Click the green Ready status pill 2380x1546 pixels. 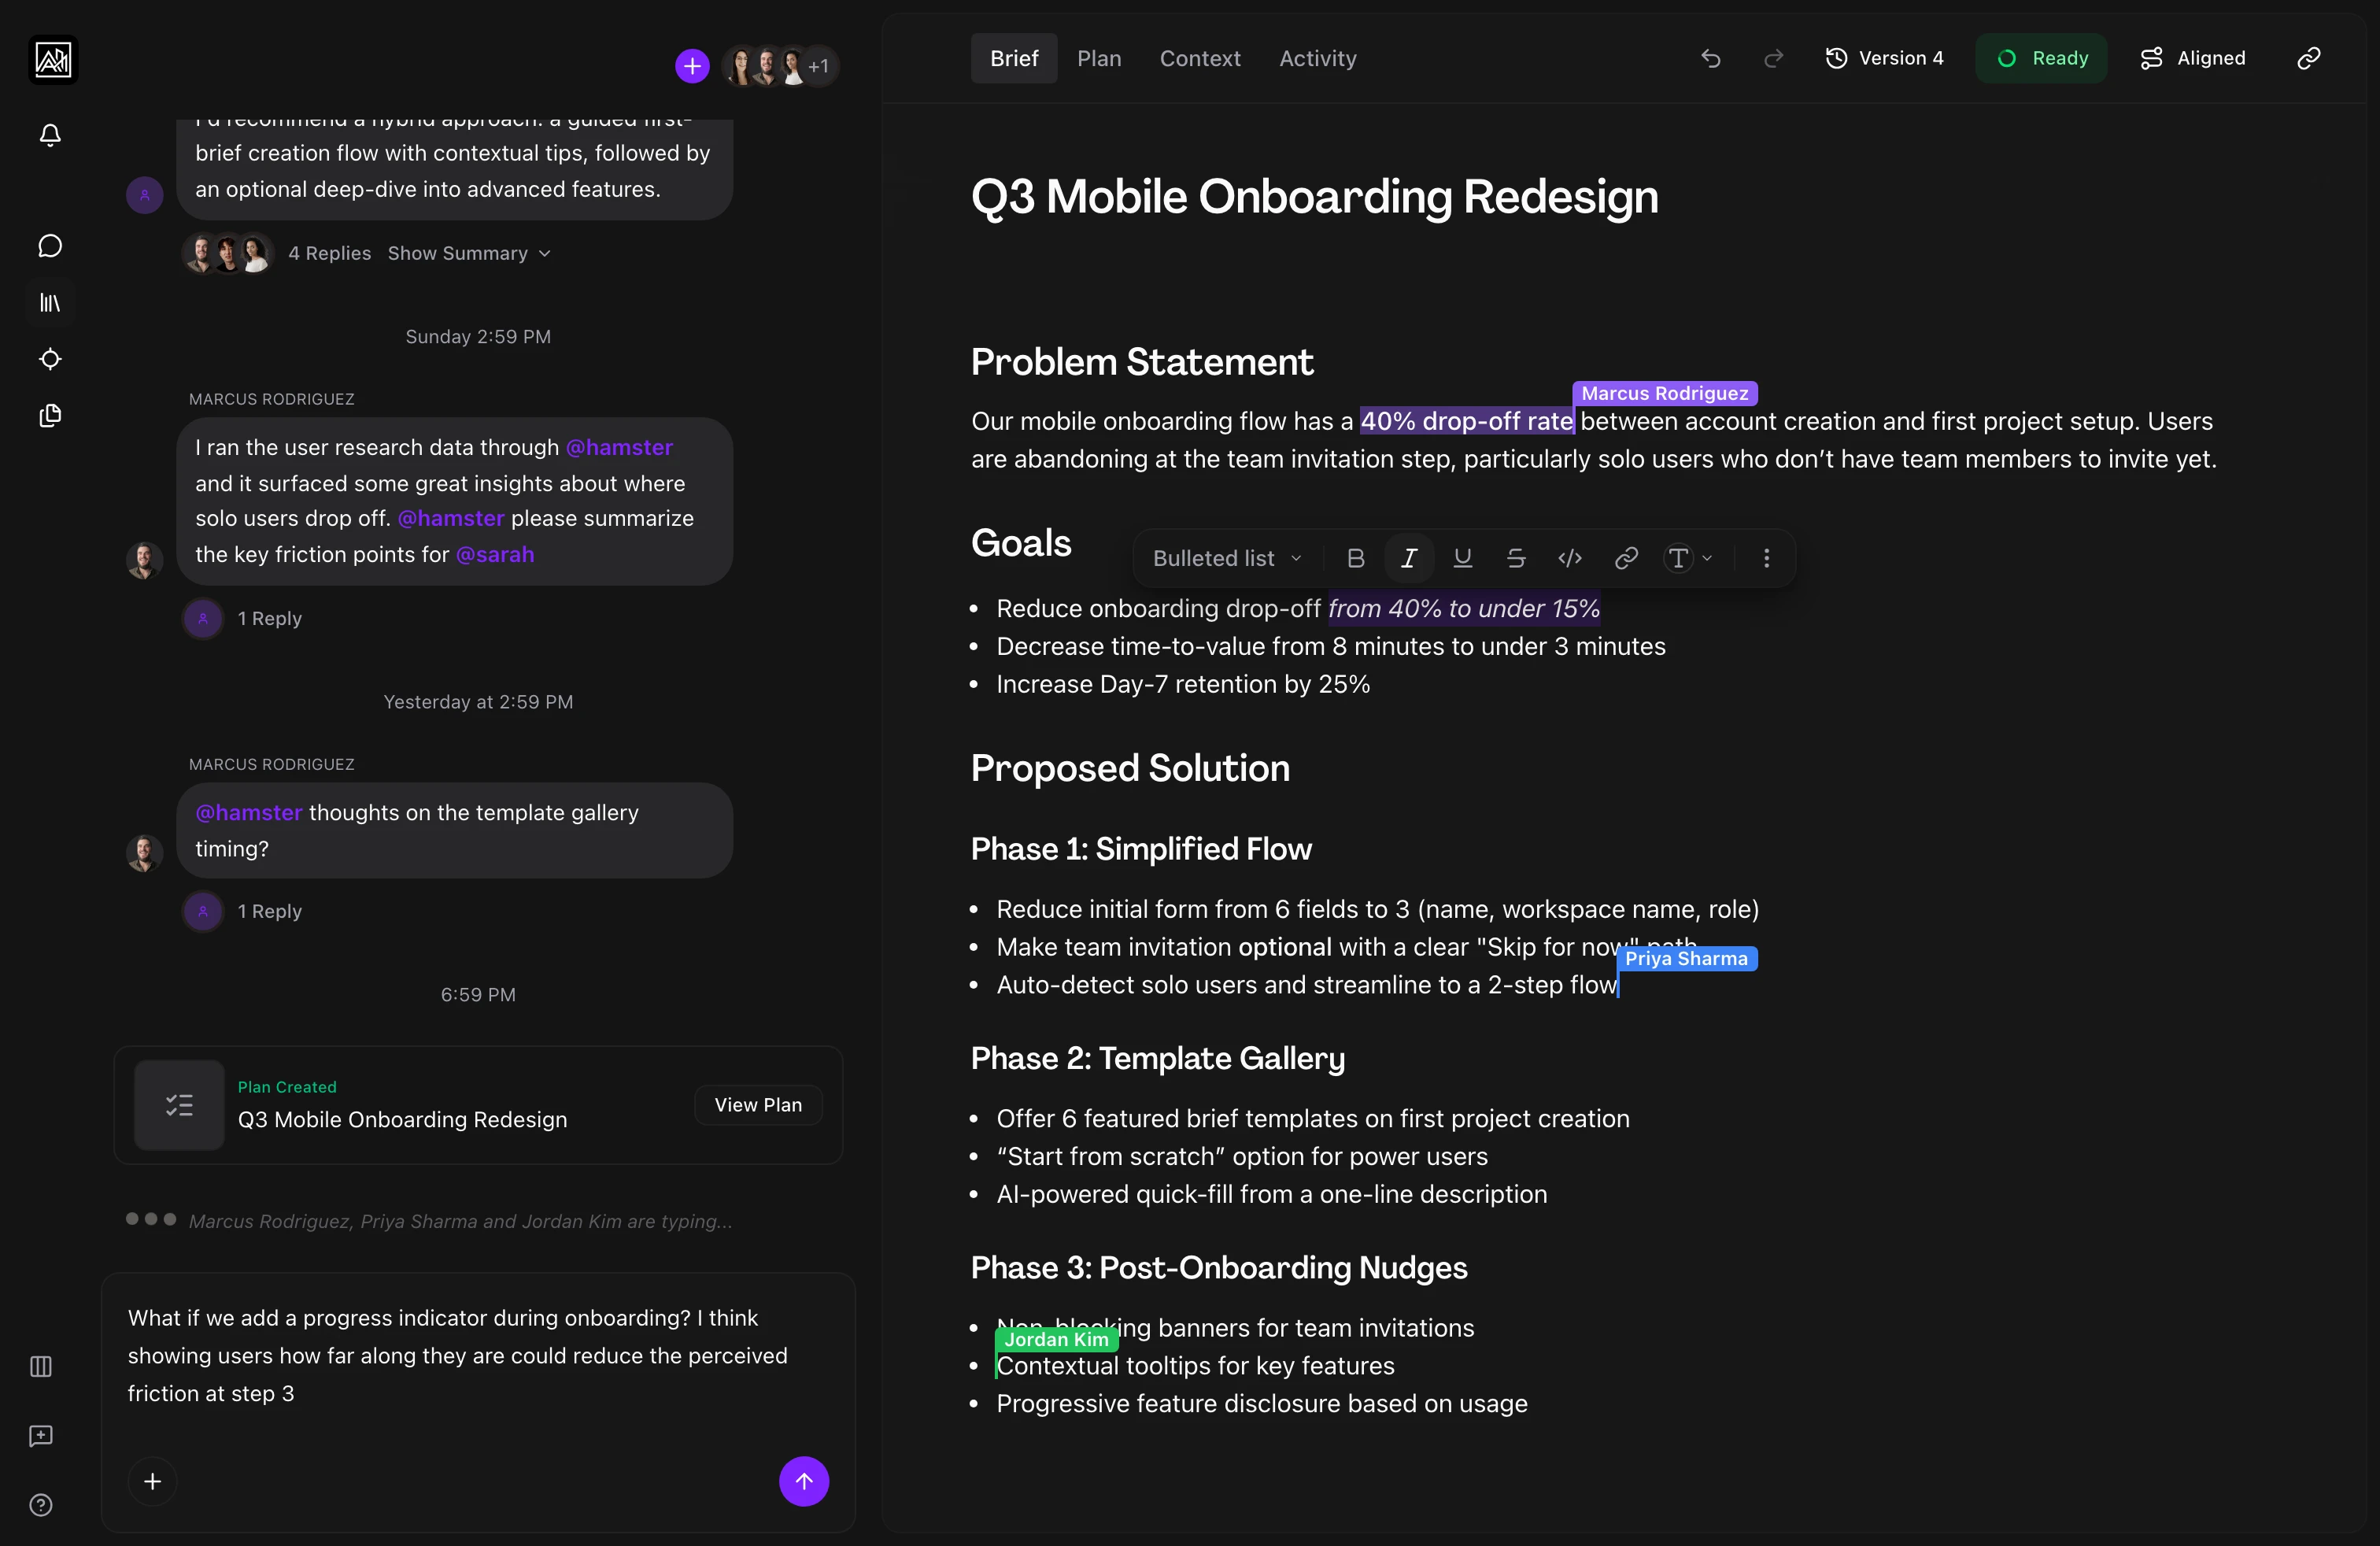click(x=2041, y=58)
